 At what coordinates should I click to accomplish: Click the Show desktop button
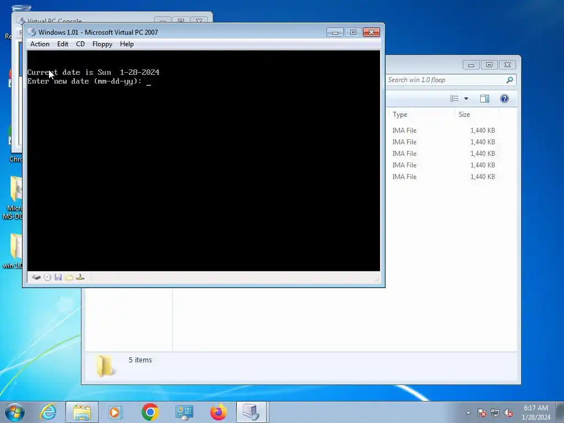coord(560,412)
